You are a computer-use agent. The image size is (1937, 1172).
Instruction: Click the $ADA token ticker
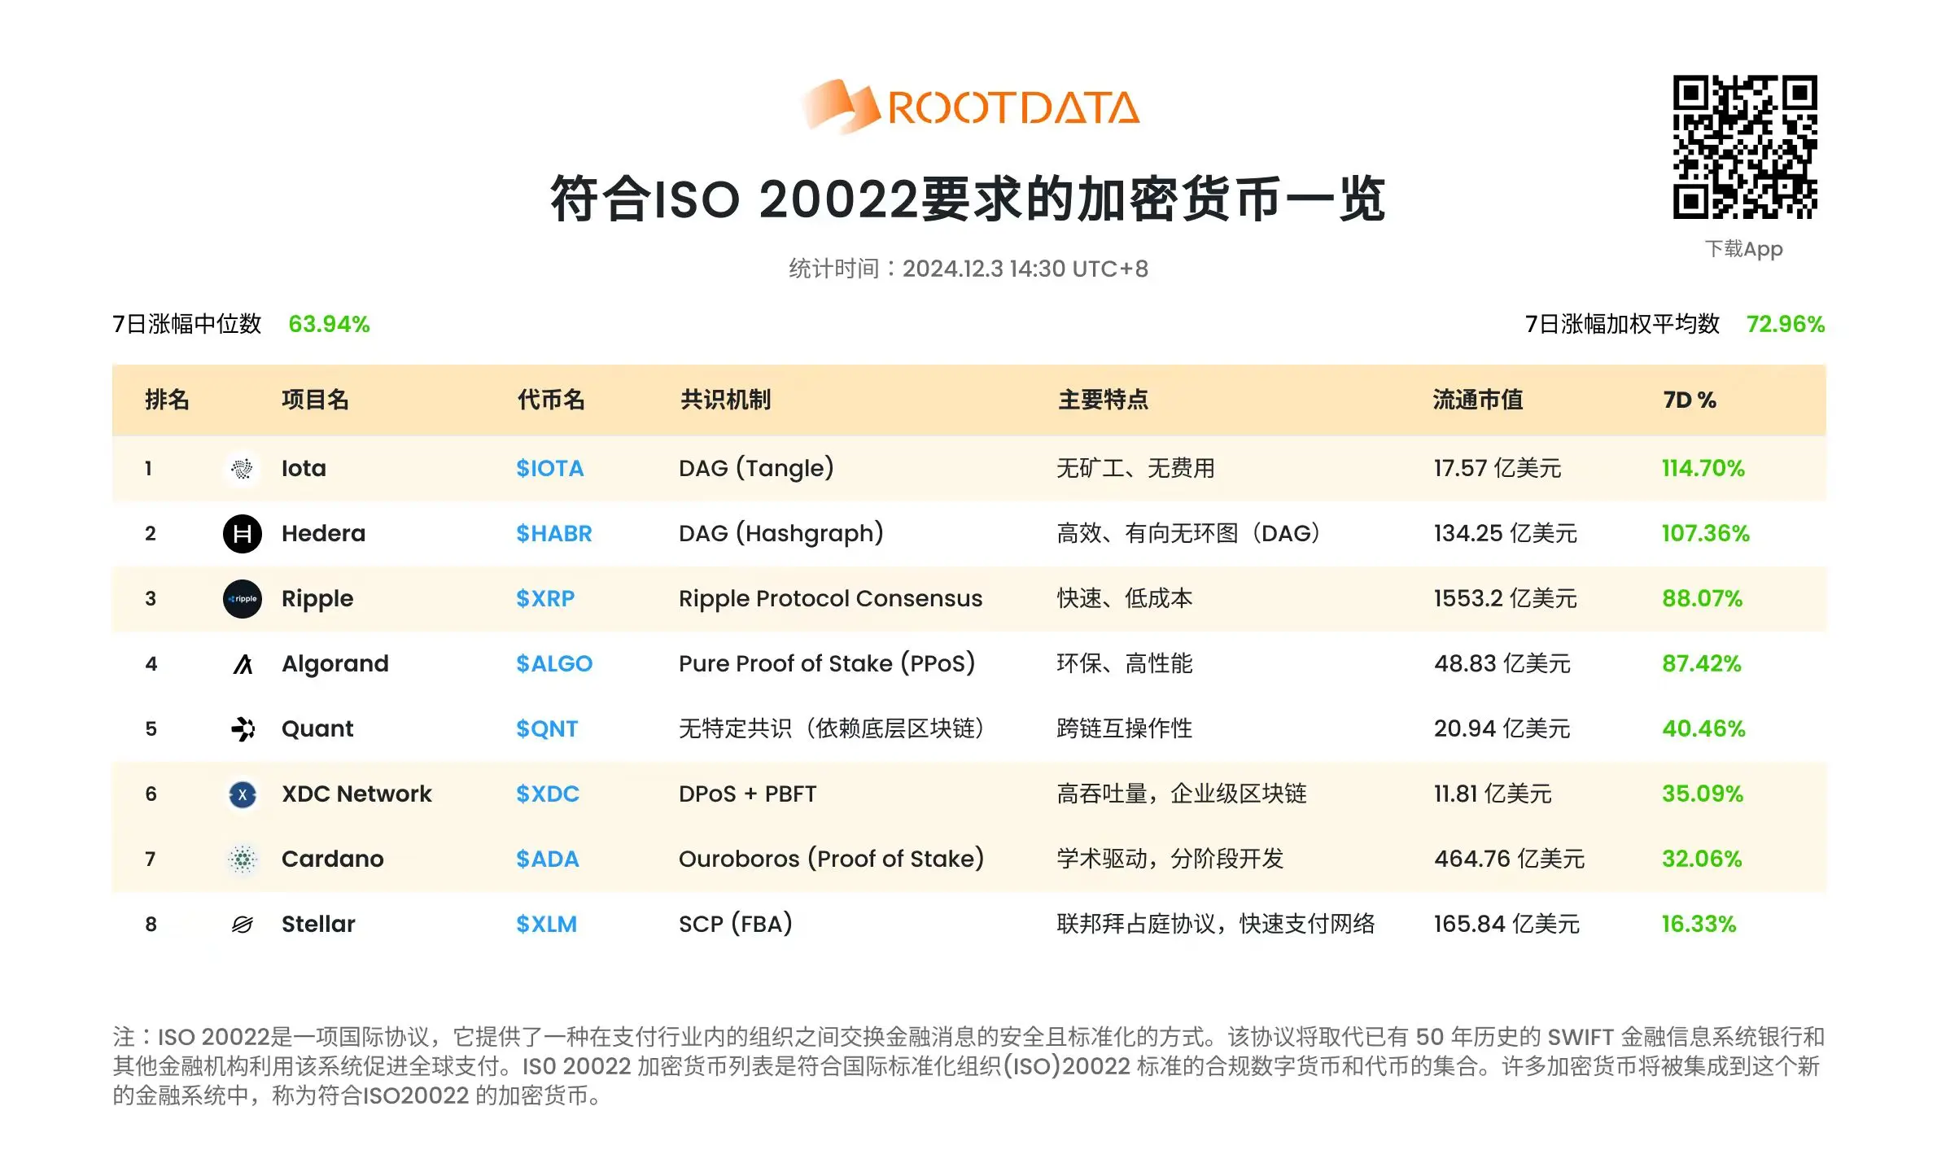(x=547, y=859)
